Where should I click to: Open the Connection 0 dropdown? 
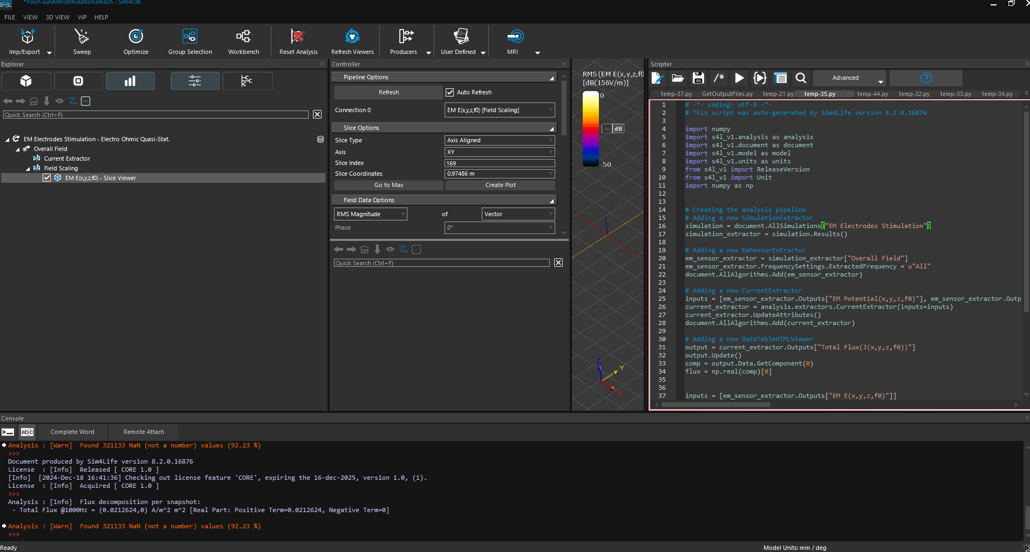[x=500, y=110]
